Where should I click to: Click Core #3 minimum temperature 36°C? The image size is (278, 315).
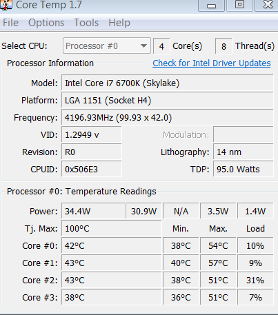pos(181,297)
